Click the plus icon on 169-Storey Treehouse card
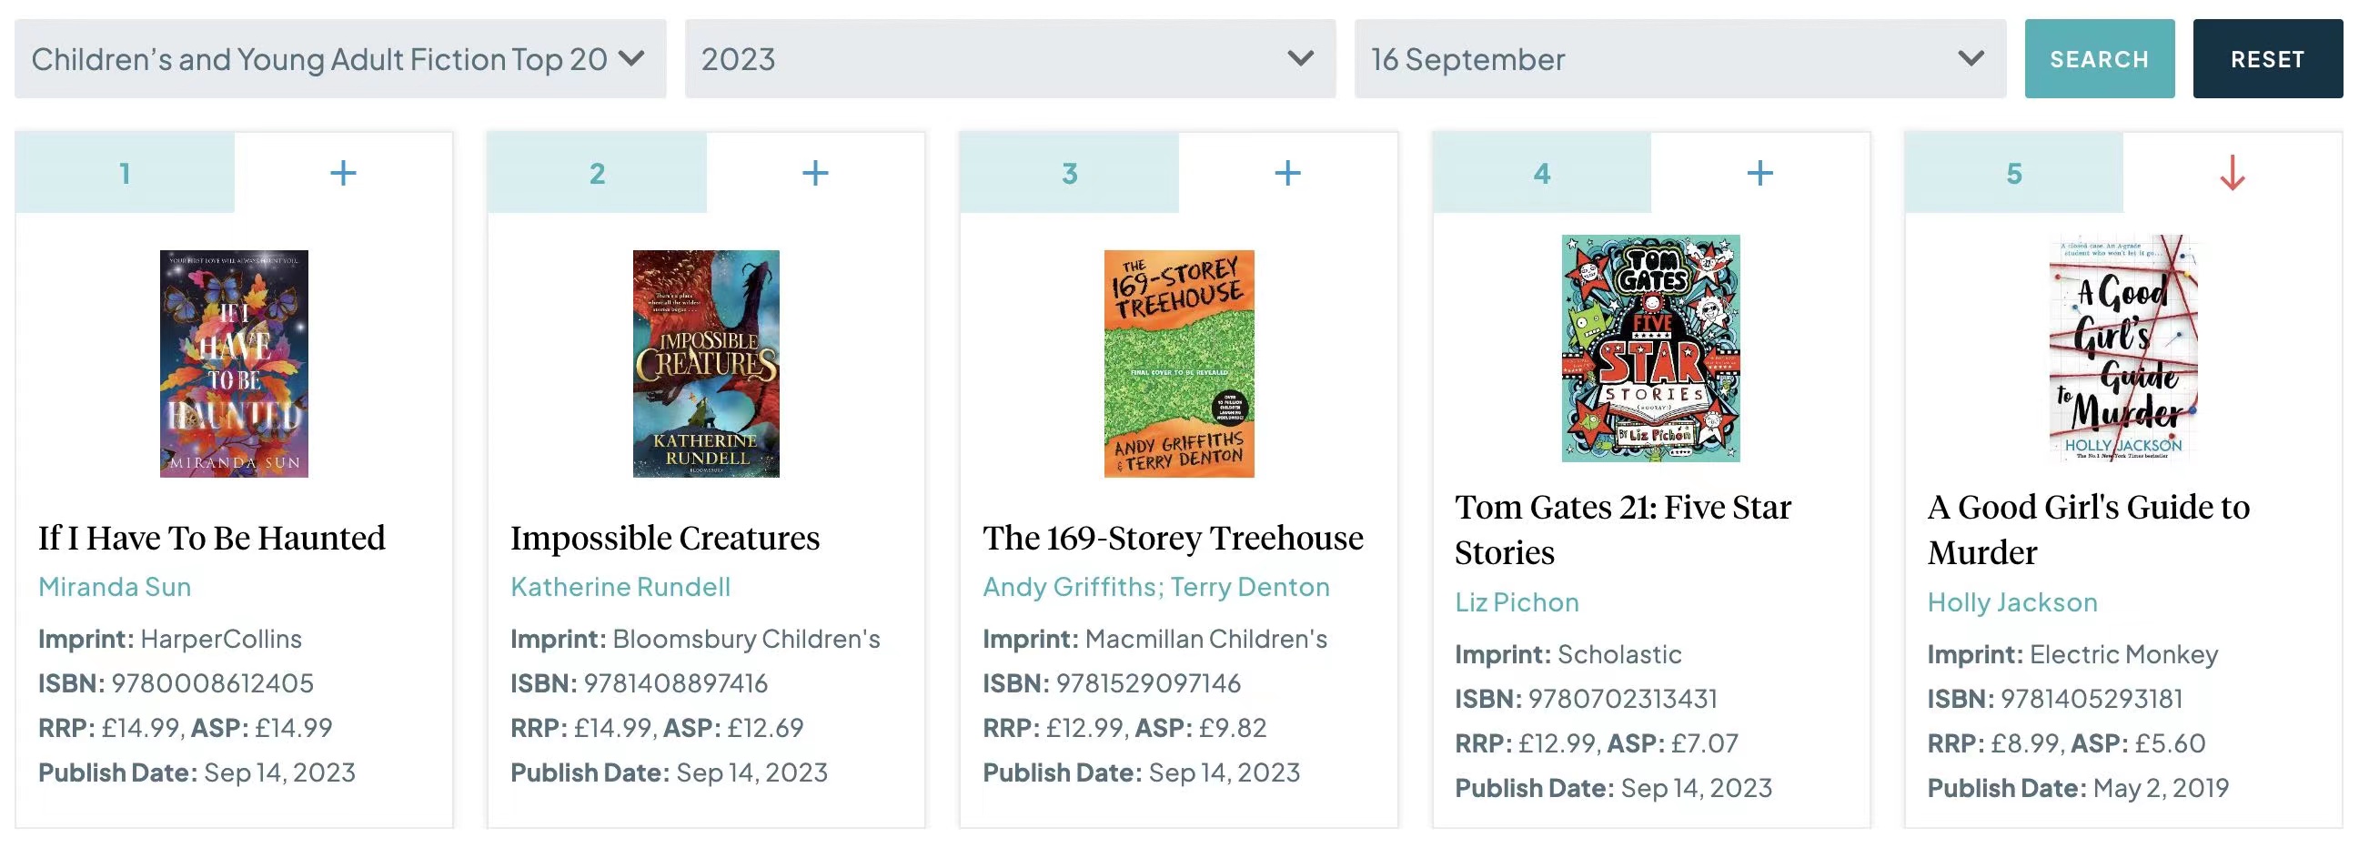This screenshot has width=2369, height=848. click(x=1287, y=173)
